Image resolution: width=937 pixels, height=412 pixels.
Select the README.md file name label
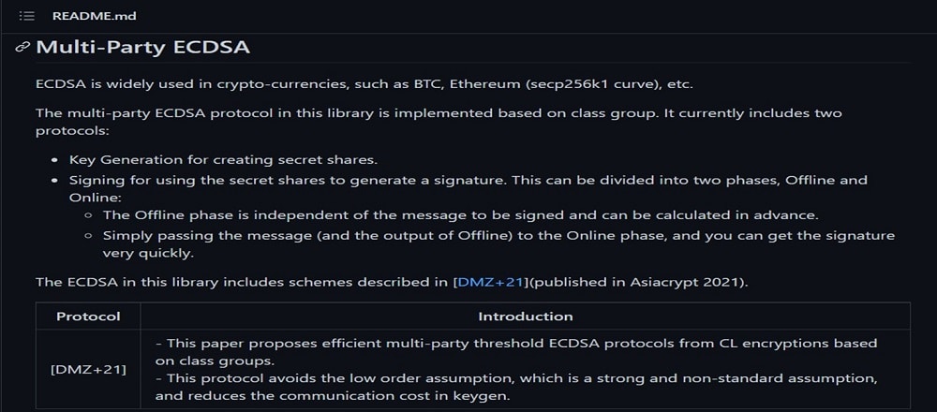tap(95, 16)
